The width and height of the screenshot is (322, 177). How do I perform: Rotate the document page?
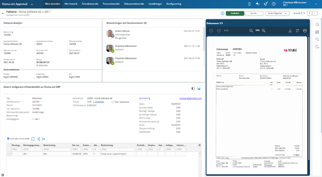(x=297, y=31)
